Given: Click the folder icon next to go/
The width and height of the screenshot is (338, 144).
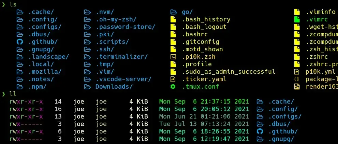Looking at the screenshot, I should point(173,12).
